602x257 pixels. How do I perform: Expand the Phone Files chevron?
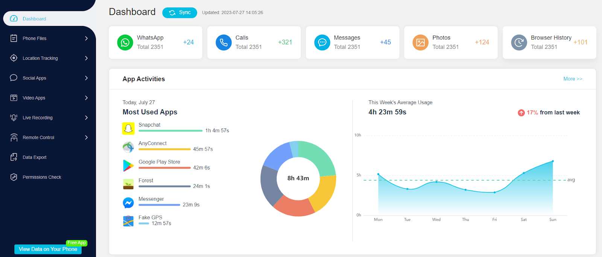click(x=86, y=38)
